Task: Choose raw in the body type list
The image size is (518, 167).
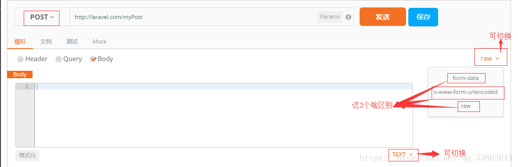Action: point(466,106)
